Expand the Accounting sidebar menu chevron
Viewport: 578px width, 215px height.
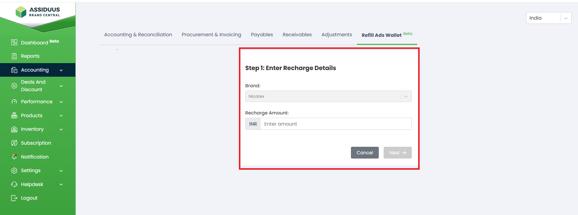click(61, 70)
